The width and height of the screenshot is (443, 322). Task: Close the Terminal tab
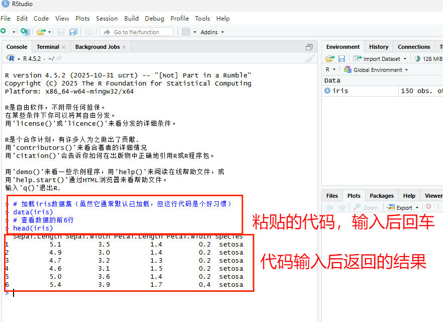[x=64, y=47]
